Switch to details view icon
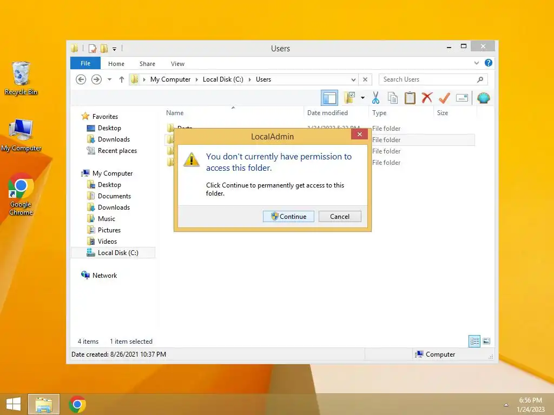This screenshot has width=554, height=415. 474,342
